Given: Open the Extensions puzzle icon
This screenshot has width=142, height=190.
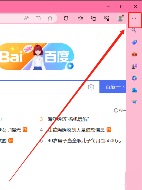Looking at the screenshot, I should click(66, 18).
